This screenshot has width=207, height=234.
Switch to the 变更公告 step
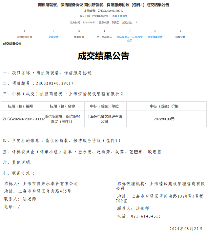pyautogui.click(x=79, y=37)
